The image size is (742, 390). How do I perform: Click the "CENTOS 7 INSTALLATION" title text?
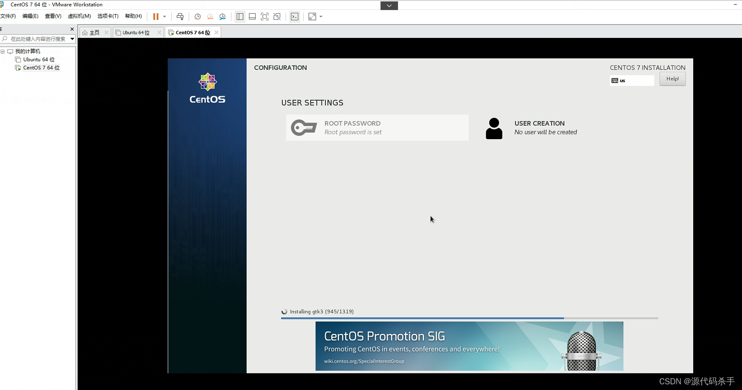coord(647,68)
